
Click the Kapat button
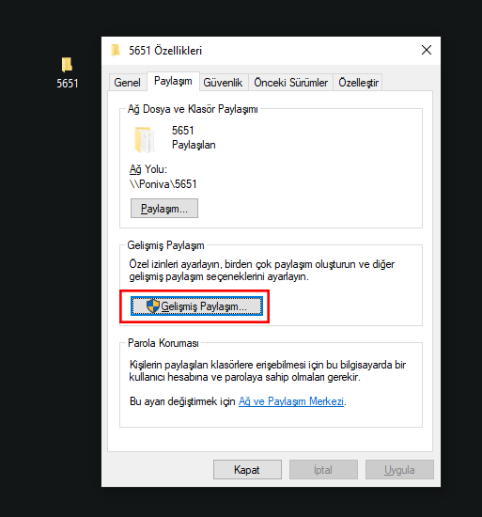247,469
